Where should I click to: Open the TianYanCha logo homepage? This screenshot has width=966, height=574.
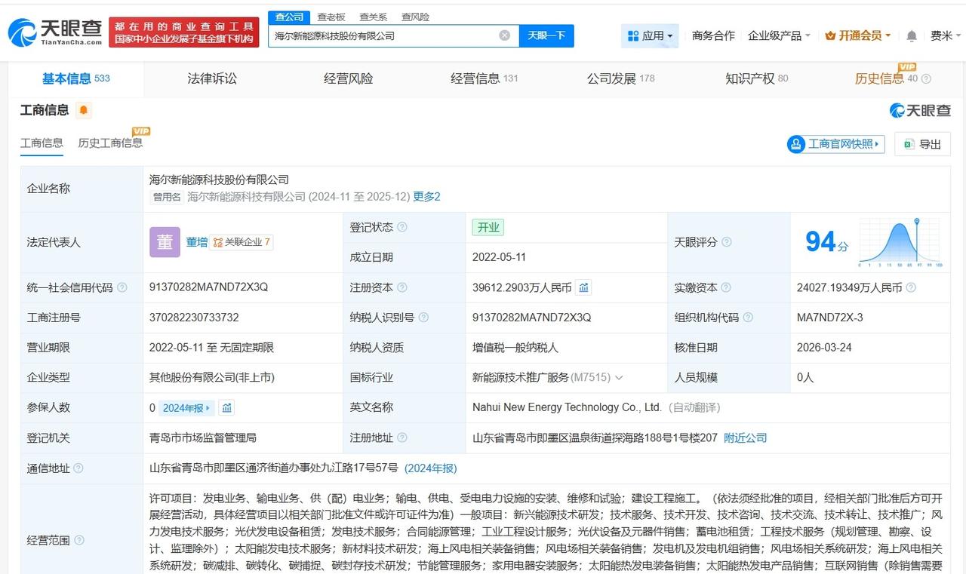click(54, 32)
